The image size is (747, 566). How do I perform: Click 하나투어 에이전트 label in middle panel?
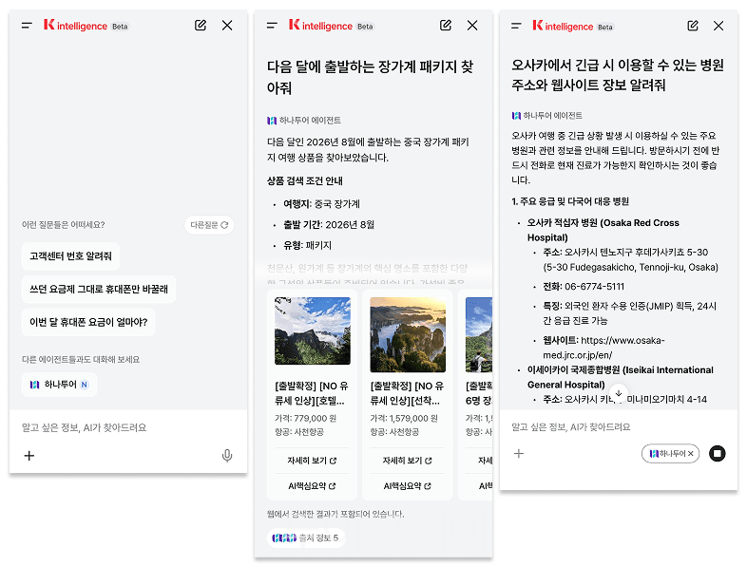[x=304, y=121]
